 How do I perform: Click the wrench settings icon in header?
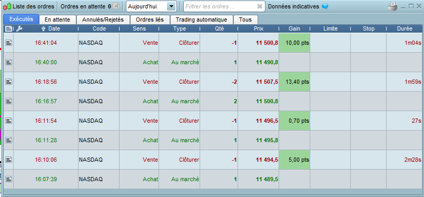coord(19,28)
